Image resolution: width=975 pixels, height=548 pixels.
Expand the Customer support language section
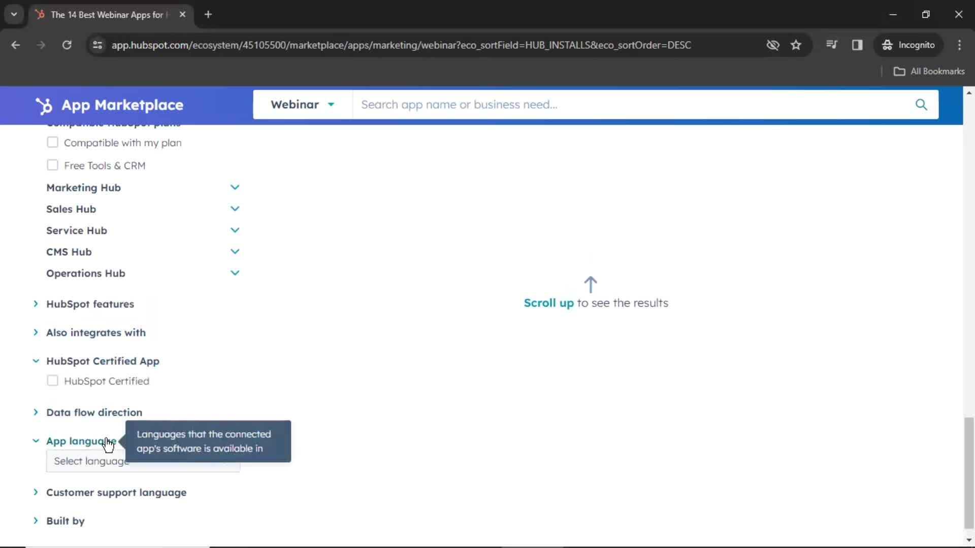coord(36,493)
